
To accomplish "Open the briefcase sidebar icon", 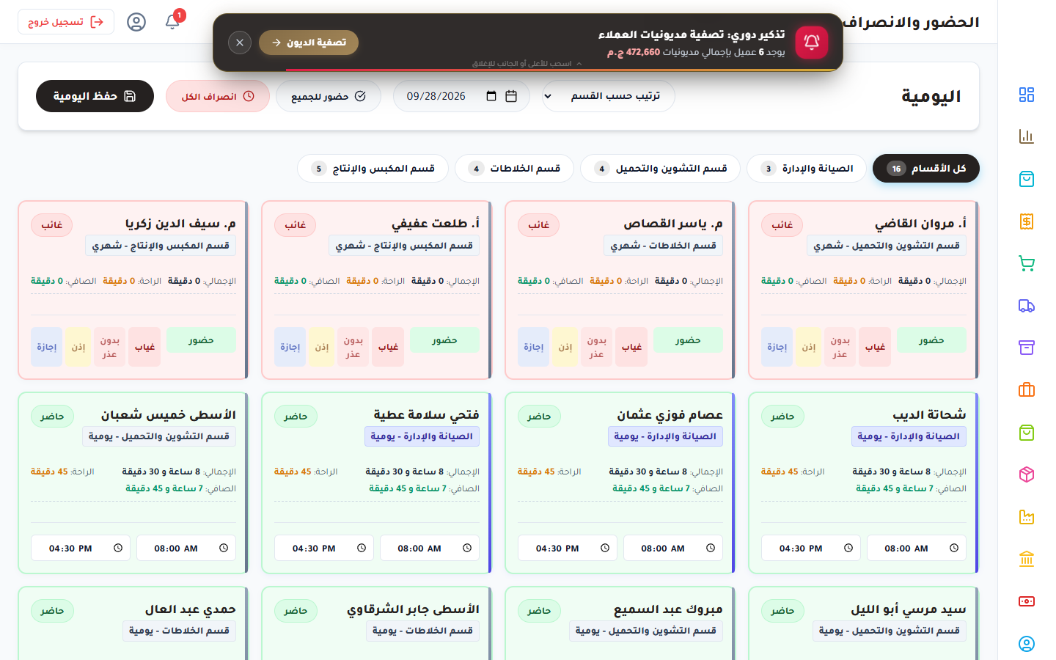I will [1027, 390].
